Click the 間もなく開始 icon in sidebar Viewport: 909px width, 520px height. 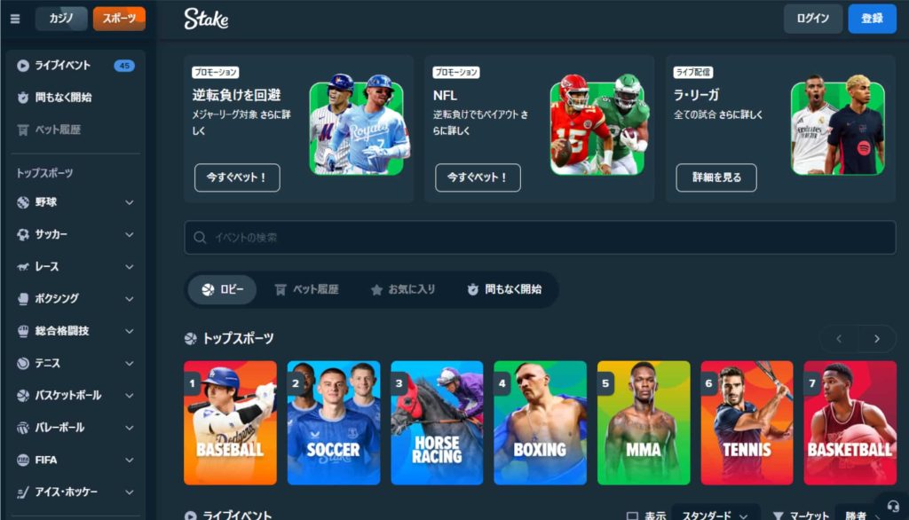[x=22, y=98]
